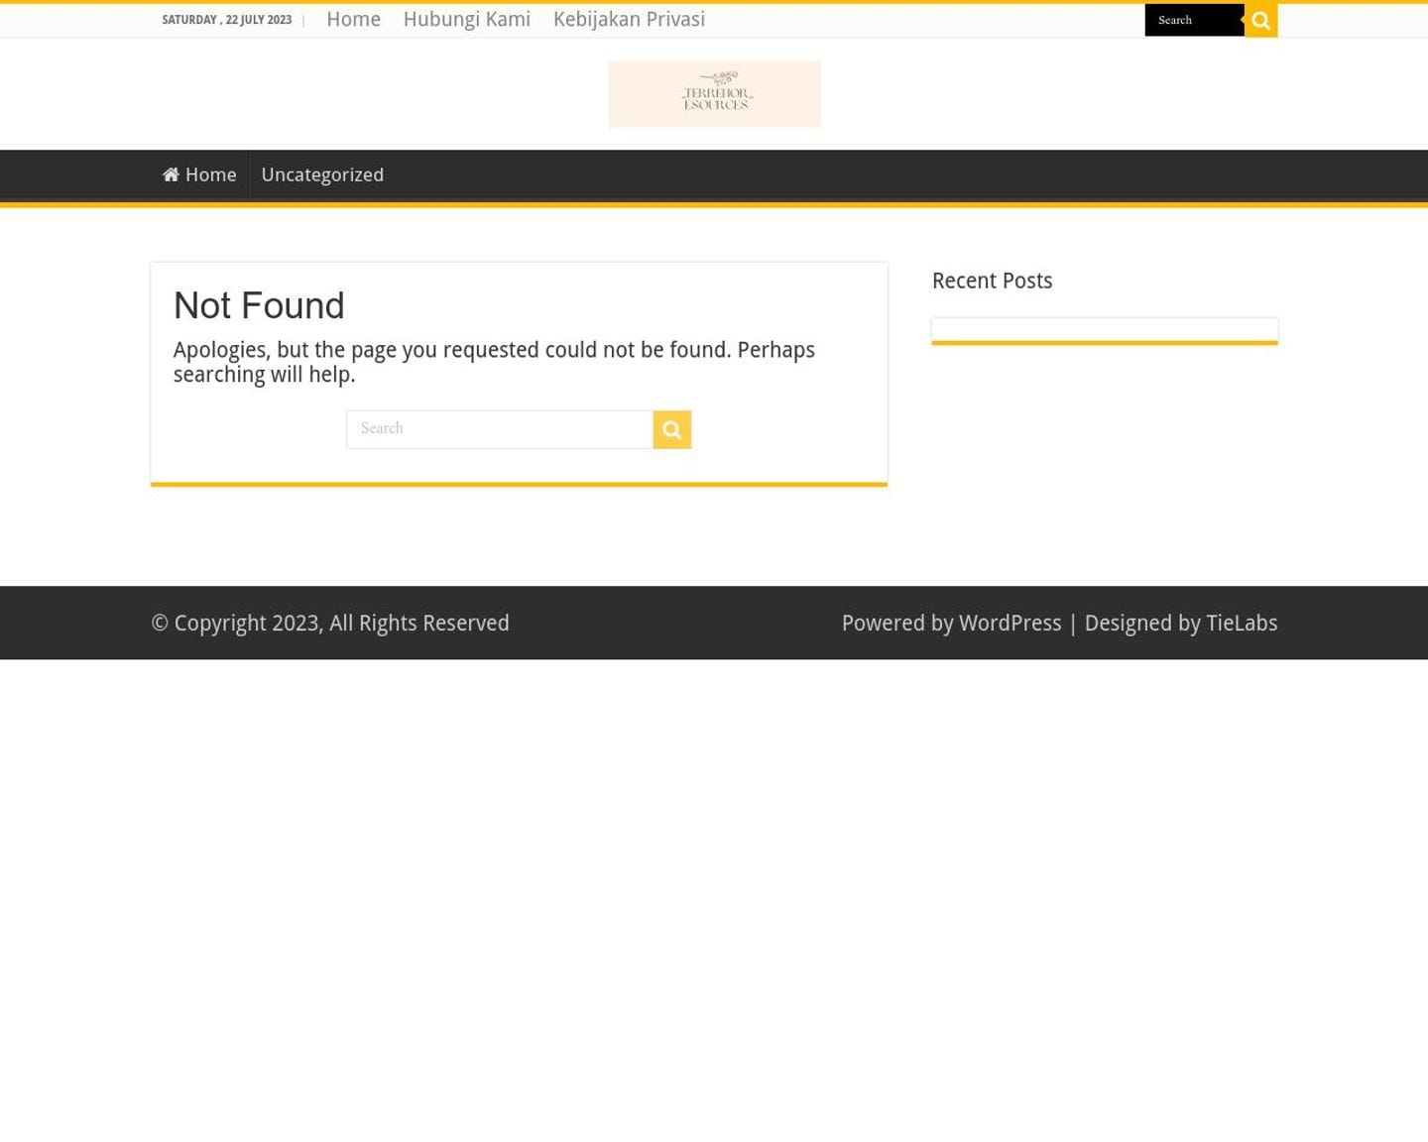
Task: Visit the TieLabs link in footer
Action: [x=1241, y=624]
